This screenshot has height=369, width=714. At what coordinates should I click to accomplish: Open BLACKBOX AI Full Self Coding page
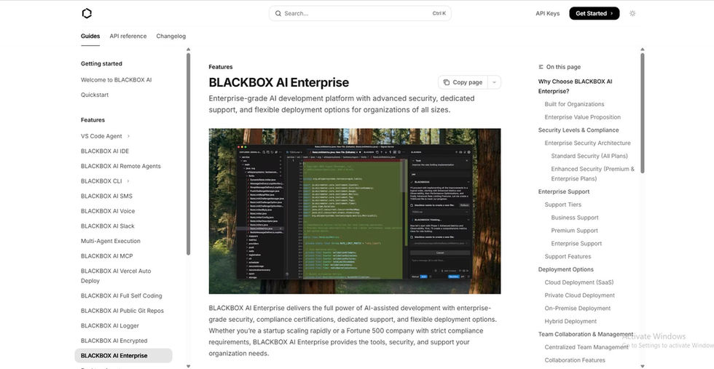click(x=121, y=295)
